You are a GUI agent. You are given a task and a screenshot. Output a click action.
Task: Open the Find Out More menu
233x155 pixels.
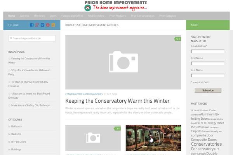click(96, 16)
